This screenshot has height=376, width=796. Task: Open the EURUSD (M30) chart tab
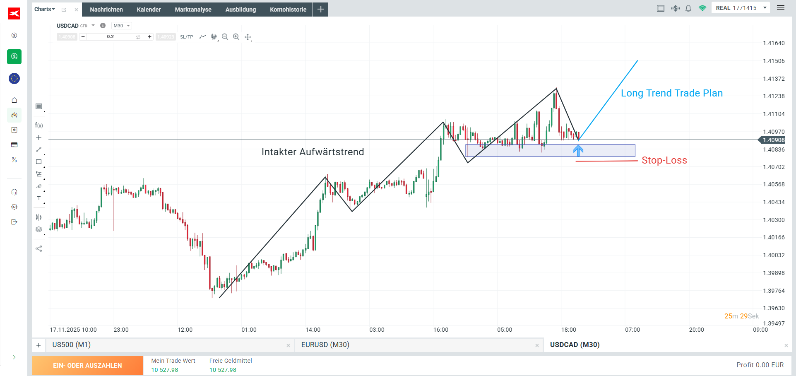(x=325, y=345)
